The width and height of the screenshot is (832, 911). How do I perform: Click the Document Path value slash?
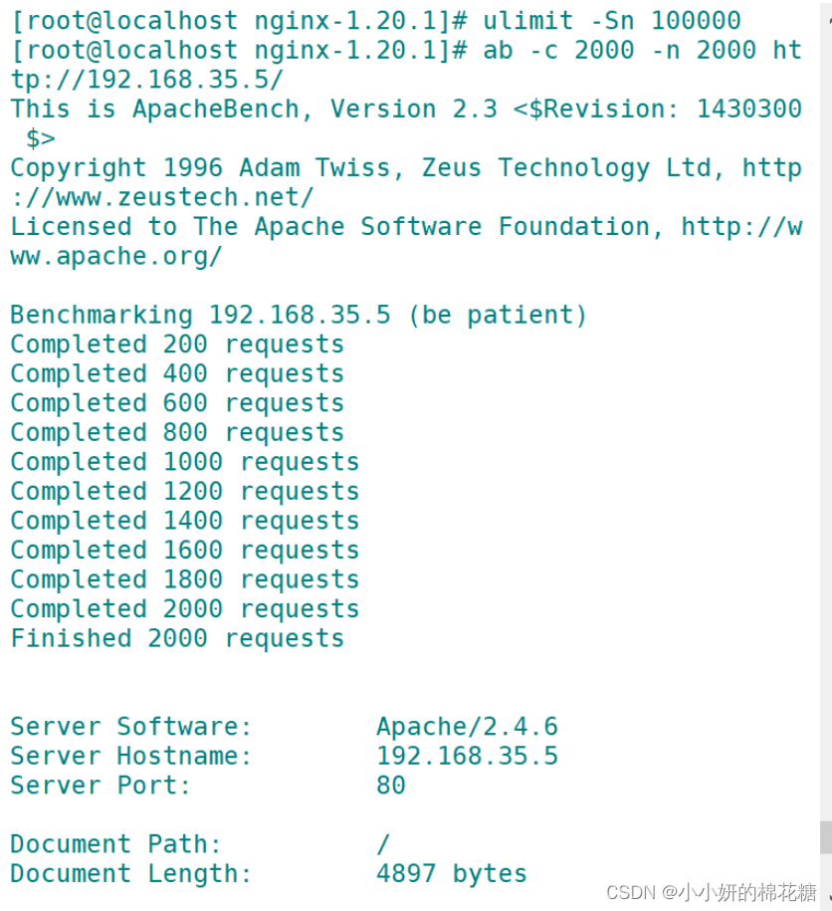383,844
